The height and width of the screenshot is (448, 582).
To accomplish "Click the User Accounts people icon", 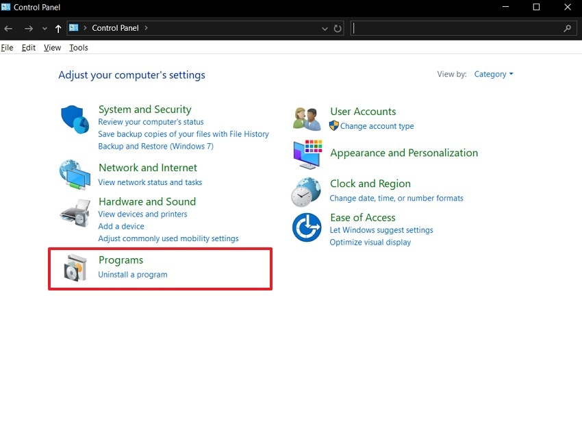I will (307, 119).
